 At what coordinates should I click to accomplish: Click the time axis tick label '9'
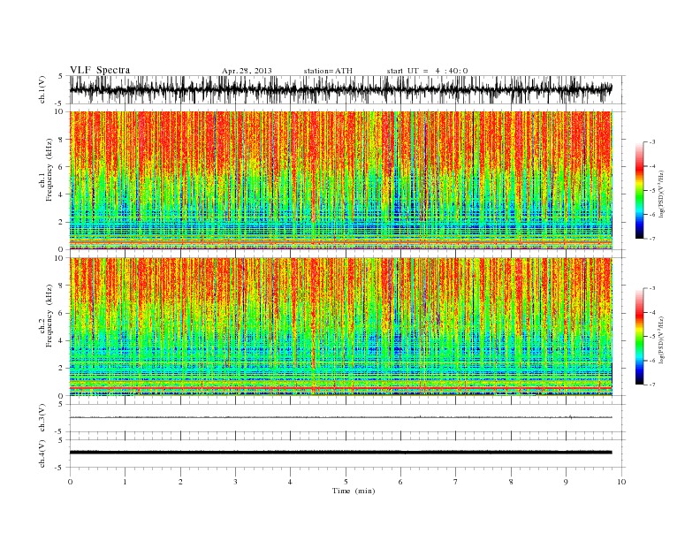tap(566, 482)
